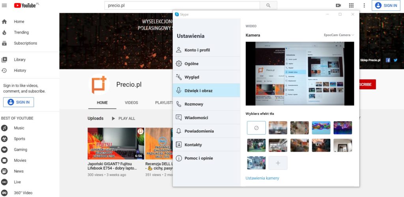
Task: Open the YouTube apps grid icon
Action: [x=351, y=6]
